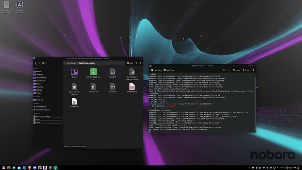Open Konsole terminal taskbar icon
Screen dimensions: 302x170
[50, 167]
